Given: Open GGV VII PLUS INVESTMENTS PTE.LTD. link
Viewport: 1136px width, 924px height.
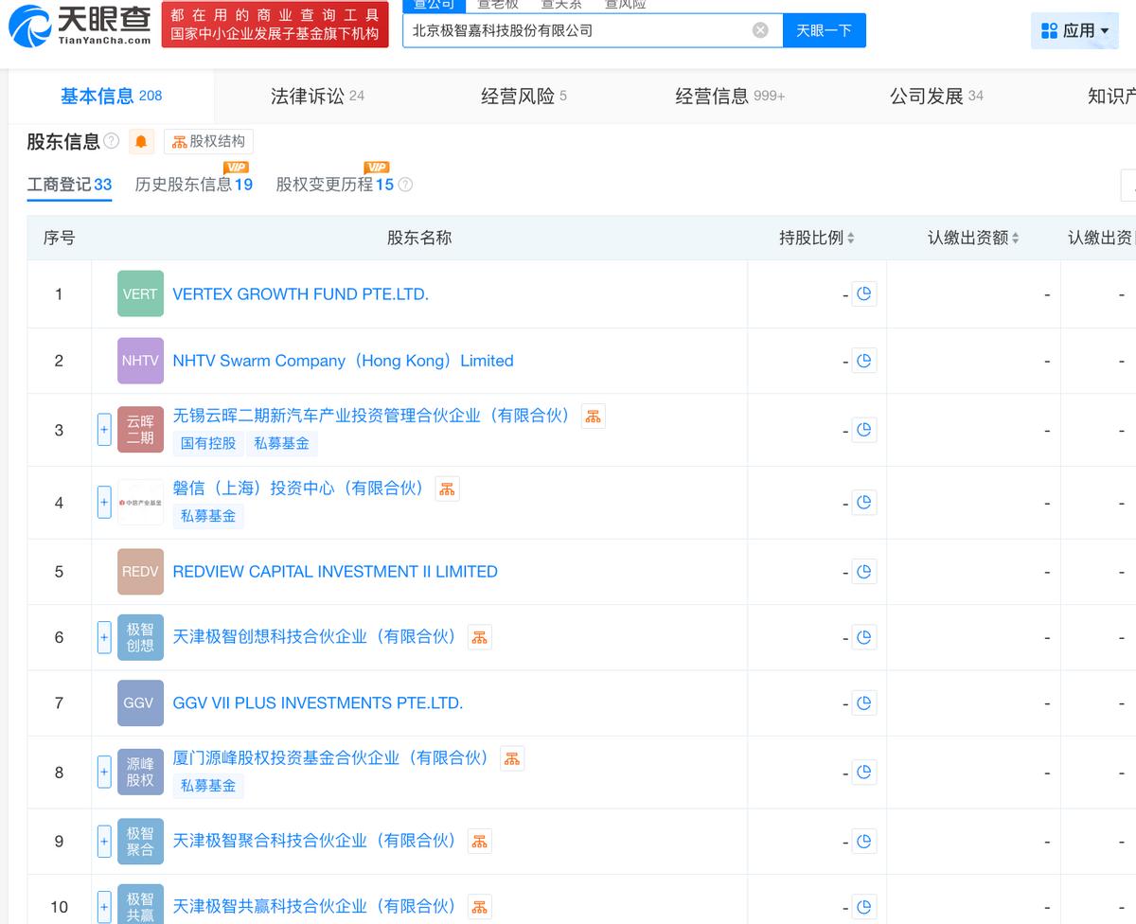Looking at the screenshot, I should point(317,703).
